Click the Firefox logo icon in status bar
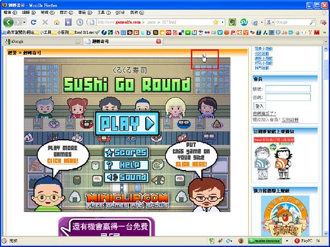Image resolution: width=330 pixels, height=247 pixels. pyautogui.click(x=241, y=241)
